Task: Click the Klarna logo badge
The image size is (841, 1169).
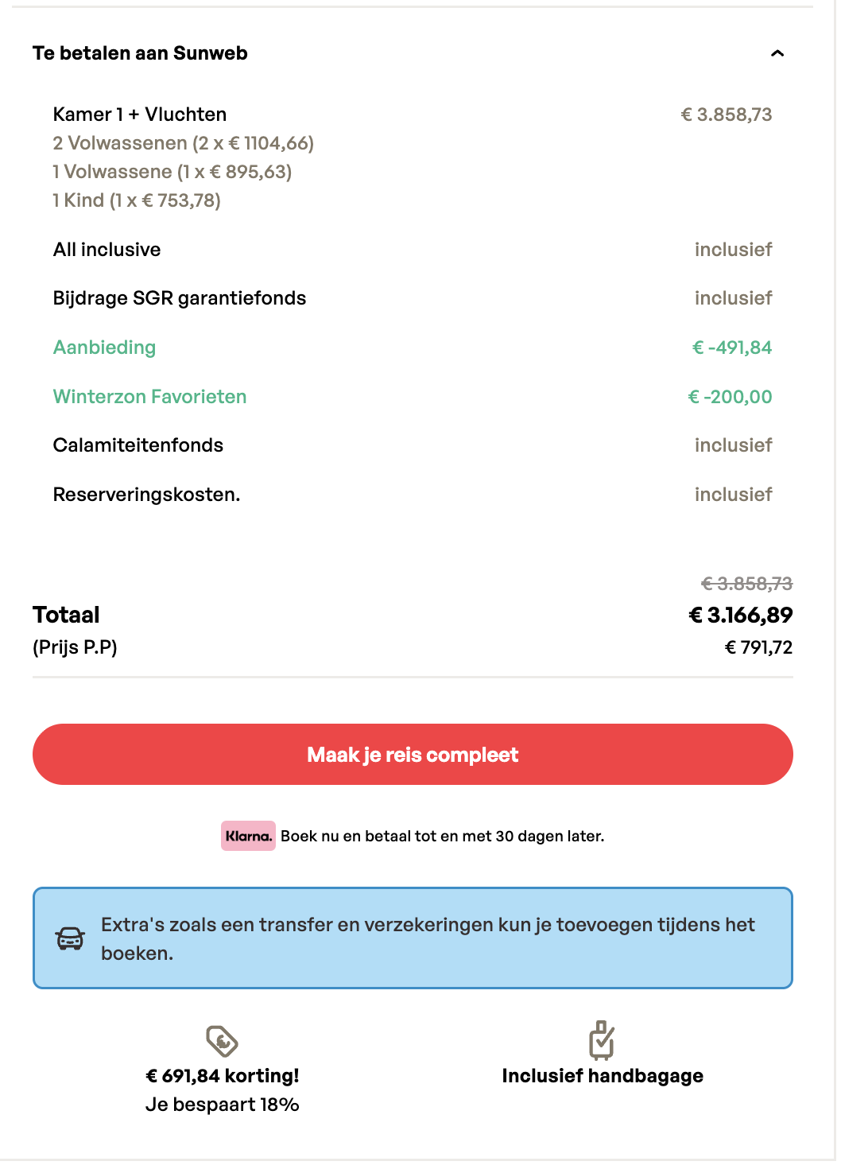Action: coord(248,836)
